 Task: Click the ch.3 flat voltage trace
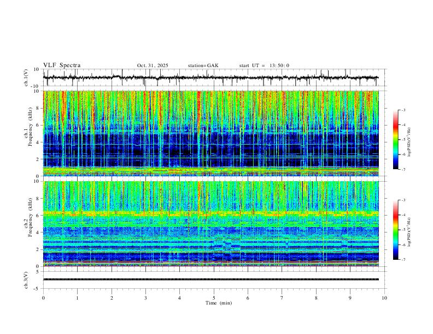pyautogui.click(x=211, y=279)
